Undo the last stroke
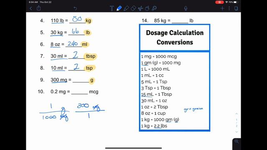The image size is (267, 150). click(x=75, y=8)
